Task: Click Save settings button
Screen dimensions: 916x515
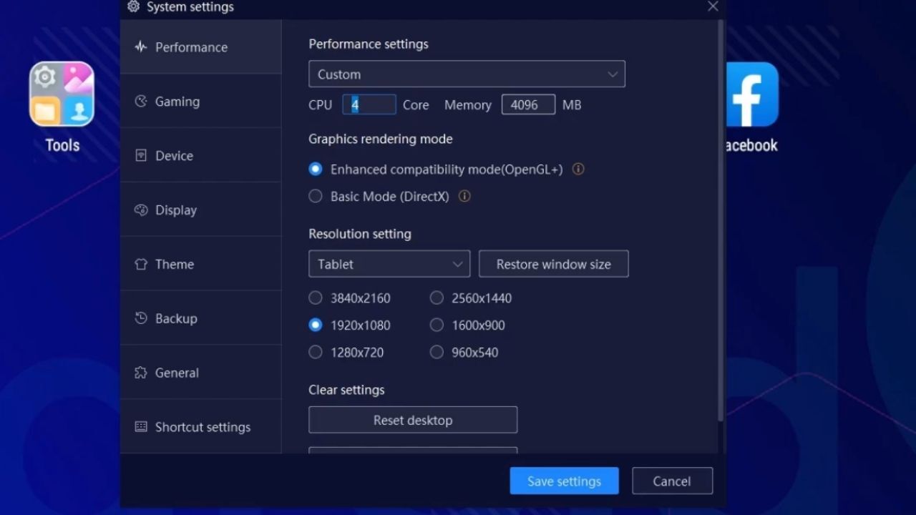Action: [565, 481]
